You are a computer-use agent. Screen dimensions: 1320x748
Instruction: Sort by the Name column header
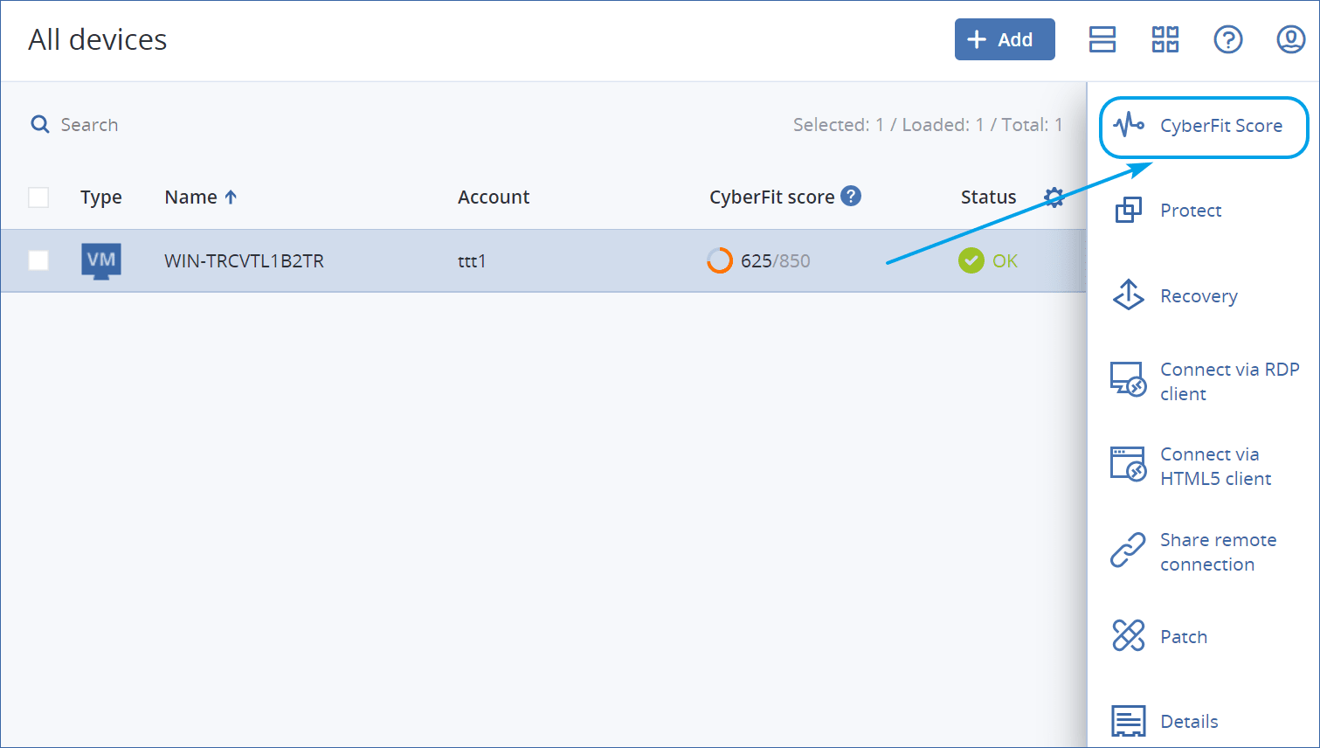click(x=191, y=197)
